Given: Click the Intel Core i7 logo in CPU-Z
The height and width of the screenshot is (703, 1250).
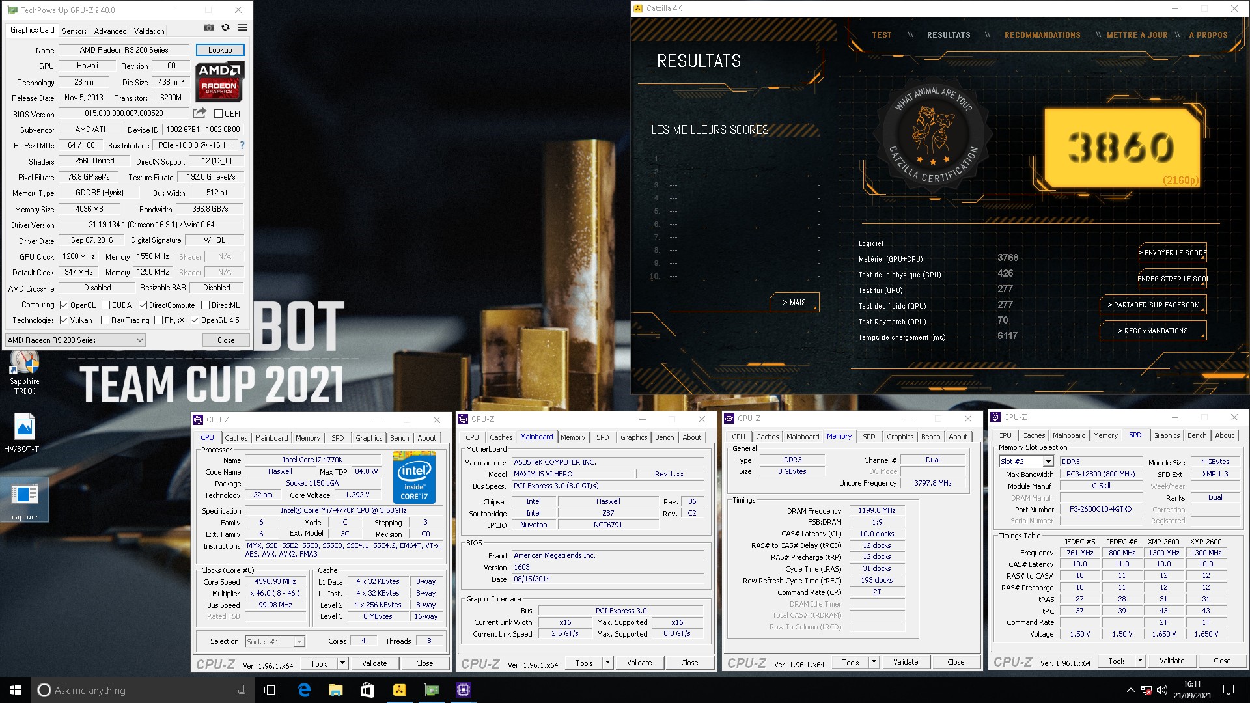Looking at the screenshot, I should click(414, 477).
